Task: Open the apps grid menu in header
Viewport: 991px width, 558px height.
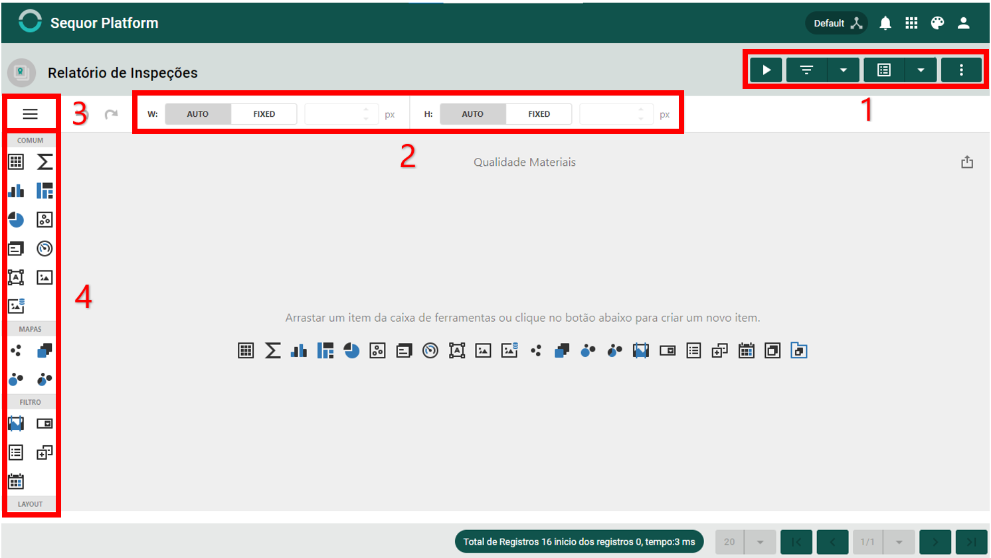Action: (911, 23)
